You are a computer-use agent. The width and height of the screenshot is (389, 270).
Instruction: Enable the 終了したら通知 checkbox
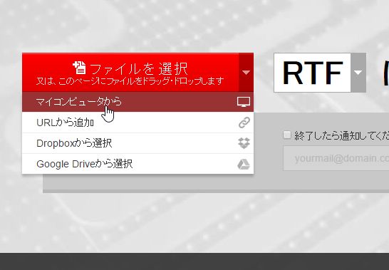(287, 135)
